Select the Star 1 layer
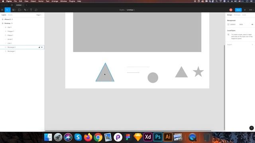This screenshot has width=255, height=143. (x=22, y=27)
